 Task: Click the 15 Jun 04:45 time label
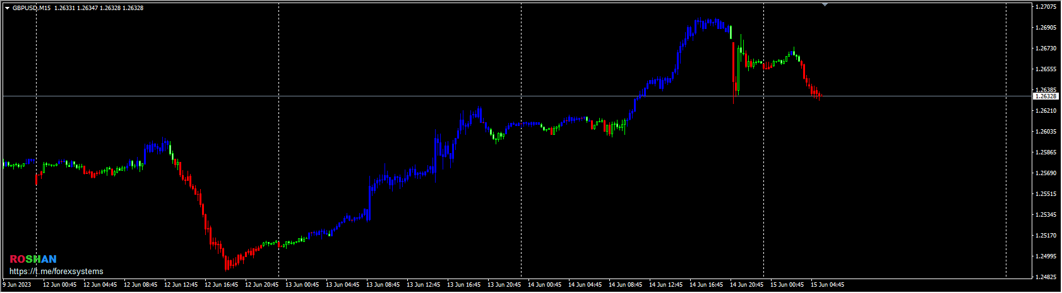coord(827,285)
